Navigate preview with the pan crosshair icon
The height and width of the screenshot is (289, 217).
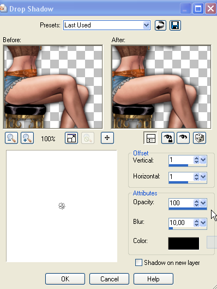pos(107,138)
